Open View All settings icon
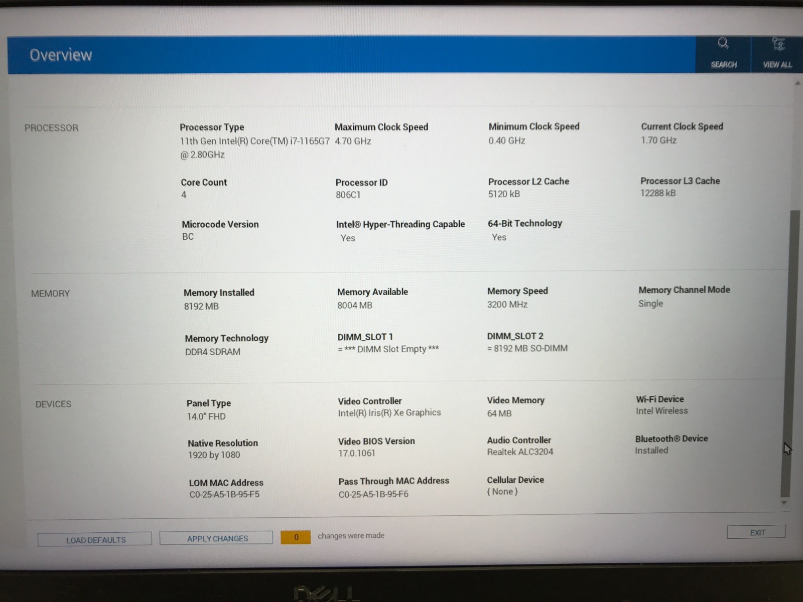Viewport: 803px width, 602px height. (x=778, y=44)
